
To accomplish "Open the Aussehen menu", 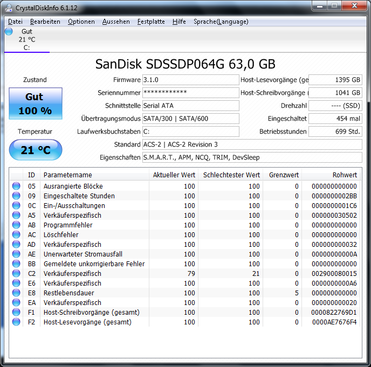I will point(116,22).
